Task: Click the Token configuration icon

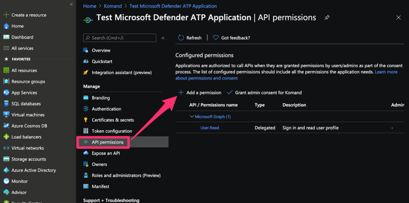Action: click(x=86, y=131)
